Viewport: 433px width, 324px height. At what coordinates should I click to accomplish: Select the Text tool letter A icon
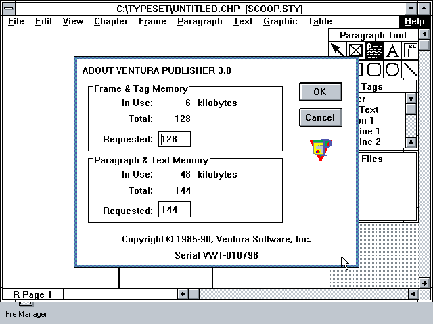click(392, 51)
